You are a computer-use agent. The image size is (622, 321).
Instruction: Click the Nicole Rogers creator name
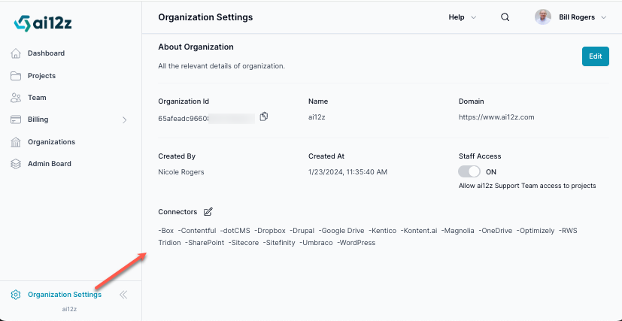pos(181,172)
